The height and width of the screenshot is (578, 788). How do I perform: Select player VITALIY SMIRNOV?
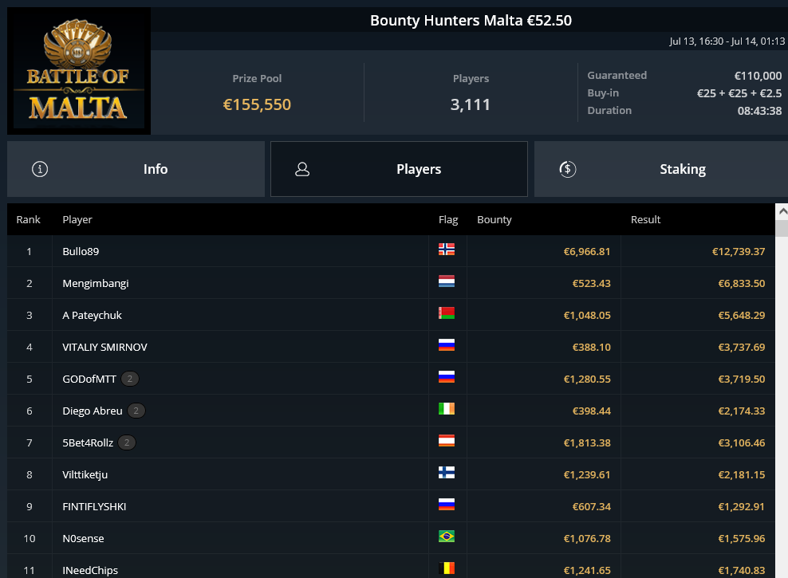[x=104, y=347]
